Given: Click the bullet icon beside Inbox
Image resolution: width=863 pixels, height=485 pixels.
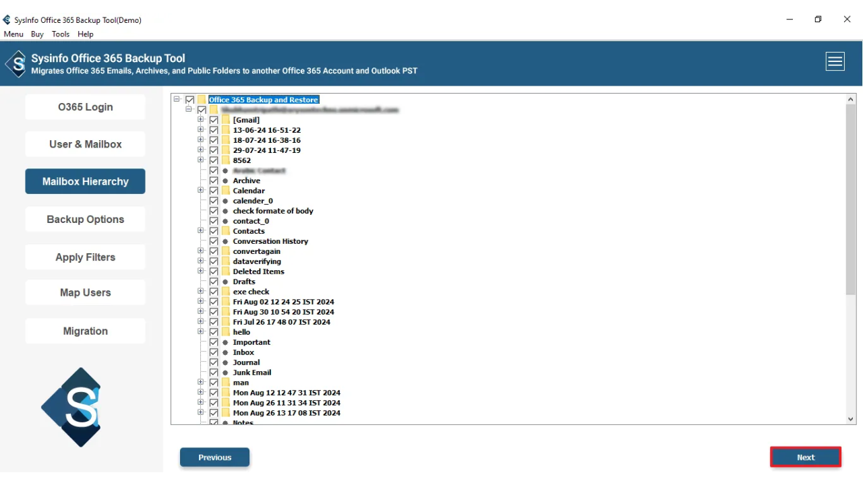Looking at the screenshot, I should pos(226,352).
